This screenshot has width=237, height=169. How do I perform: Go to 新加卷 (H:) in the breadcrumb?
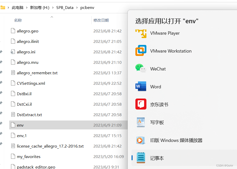tap(40, 8)
